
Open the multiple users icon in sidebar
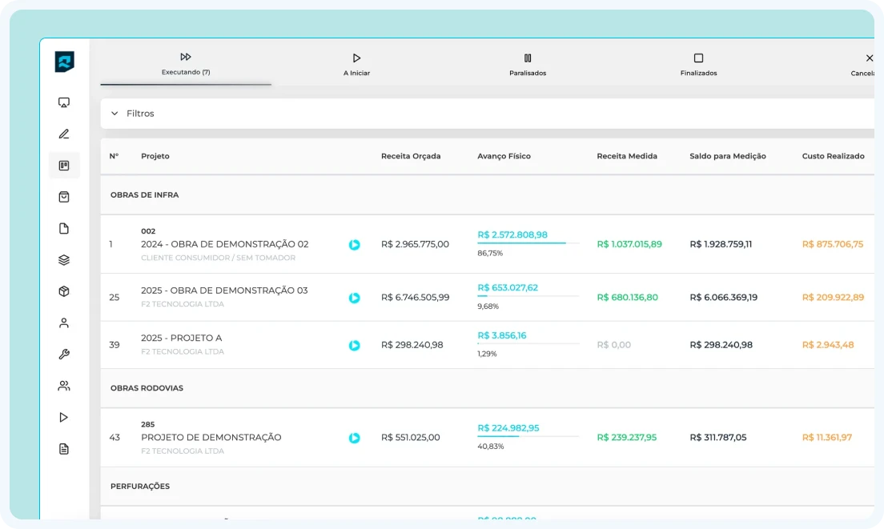click(64, 386)
